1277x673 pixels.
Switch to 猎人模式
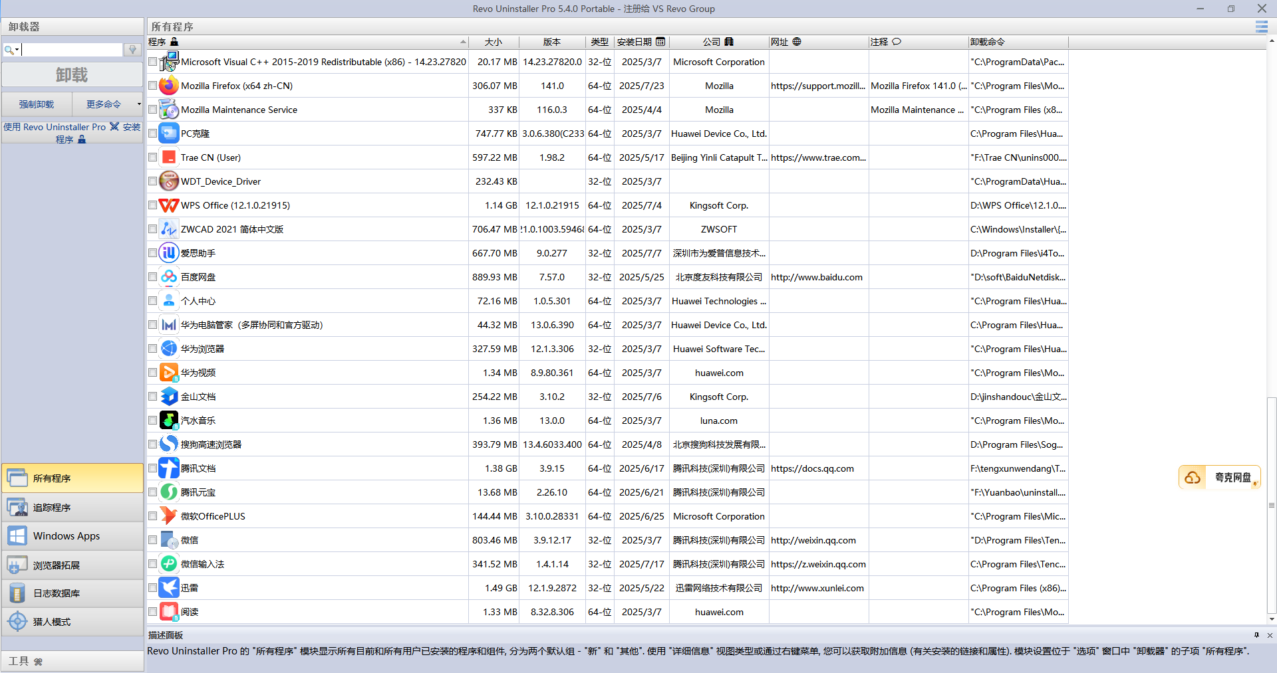point(72,622)
